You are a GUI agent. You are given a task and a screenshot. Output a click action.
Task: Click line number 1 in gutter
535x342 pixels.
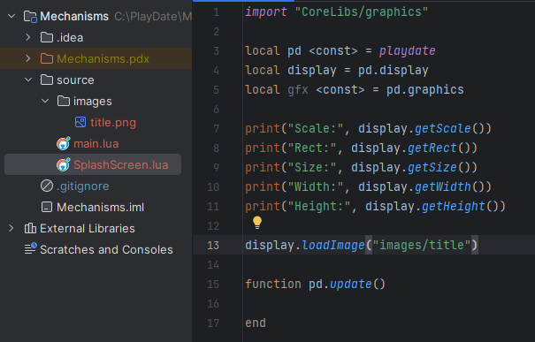(x=217, y=12)
